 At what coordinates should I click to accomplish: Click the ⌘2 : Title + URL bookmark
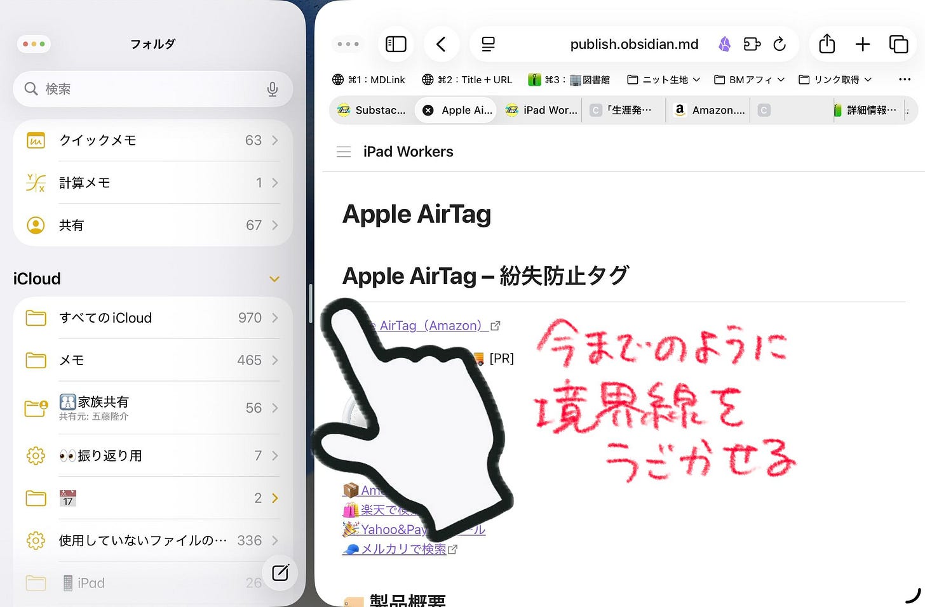(467, 79)
